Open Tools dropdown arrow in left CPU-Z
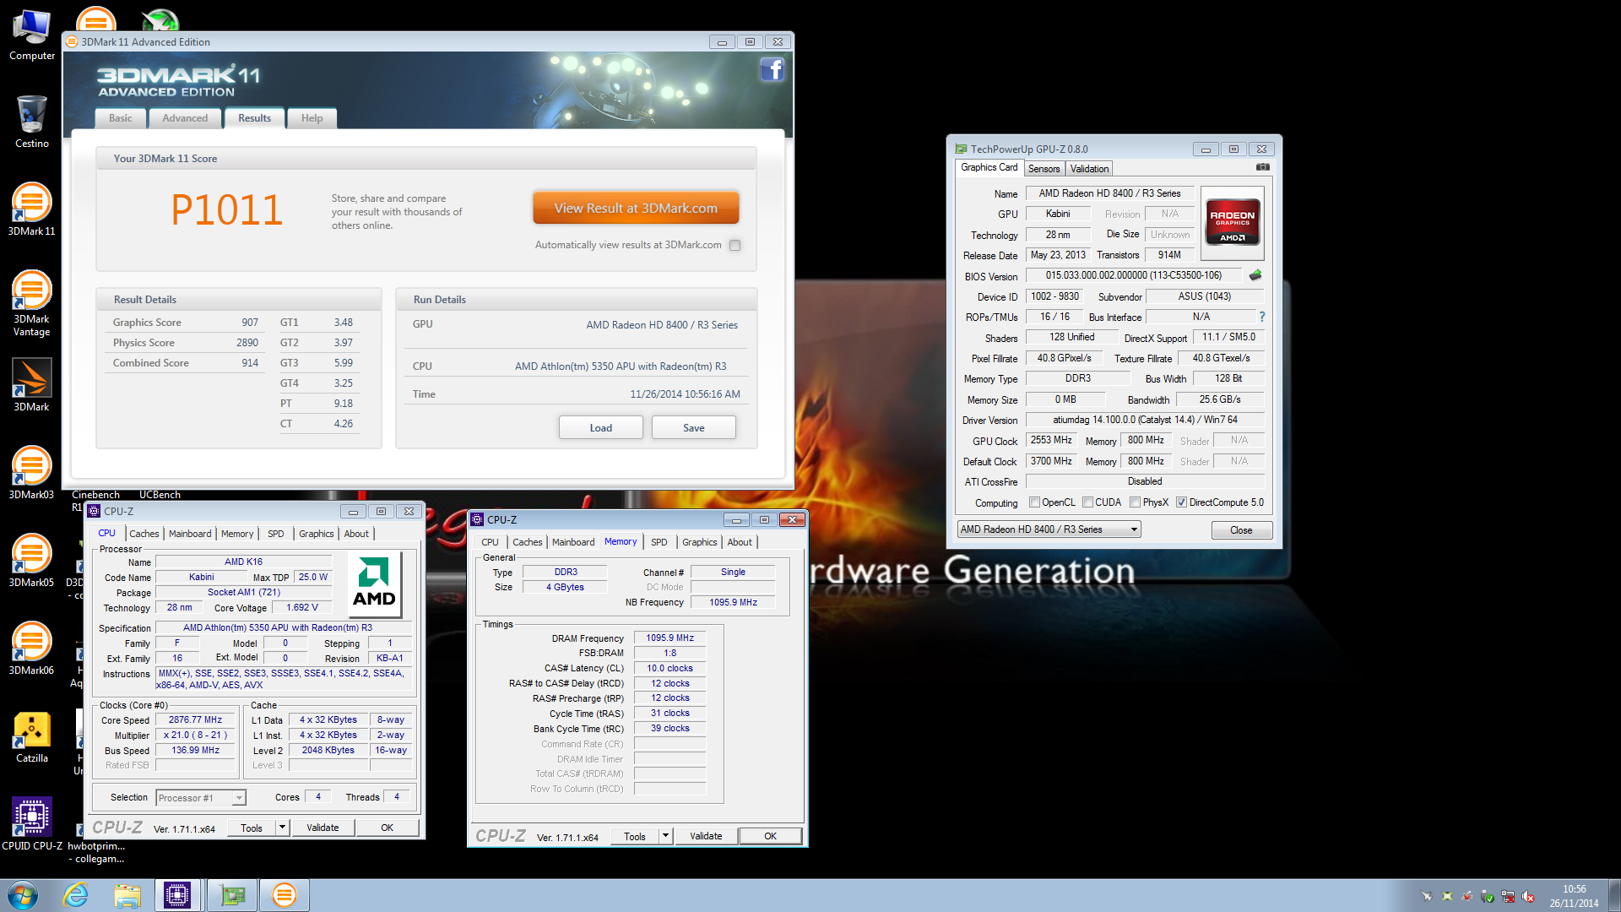 [283, 828]
